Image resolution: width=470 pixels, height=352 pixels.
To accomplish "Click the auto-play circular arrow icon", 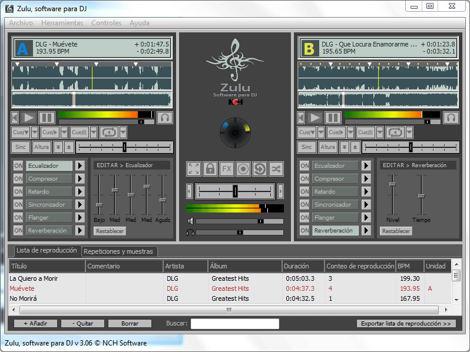I will [260, 169].
